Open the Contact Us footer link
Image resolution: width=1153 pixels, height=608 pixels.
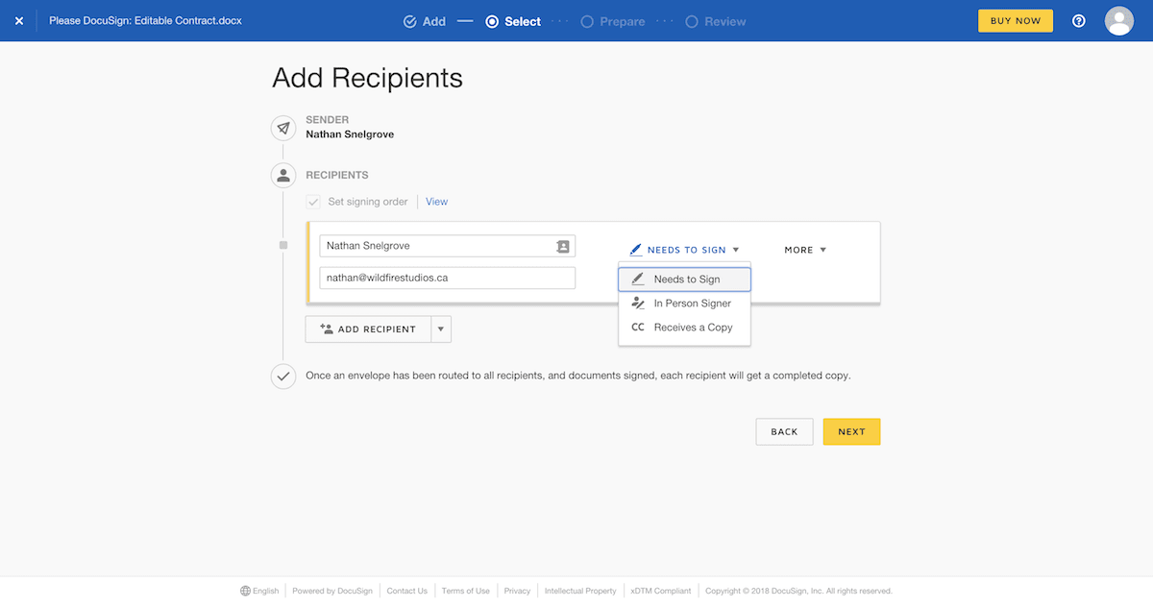pos(407,591)
